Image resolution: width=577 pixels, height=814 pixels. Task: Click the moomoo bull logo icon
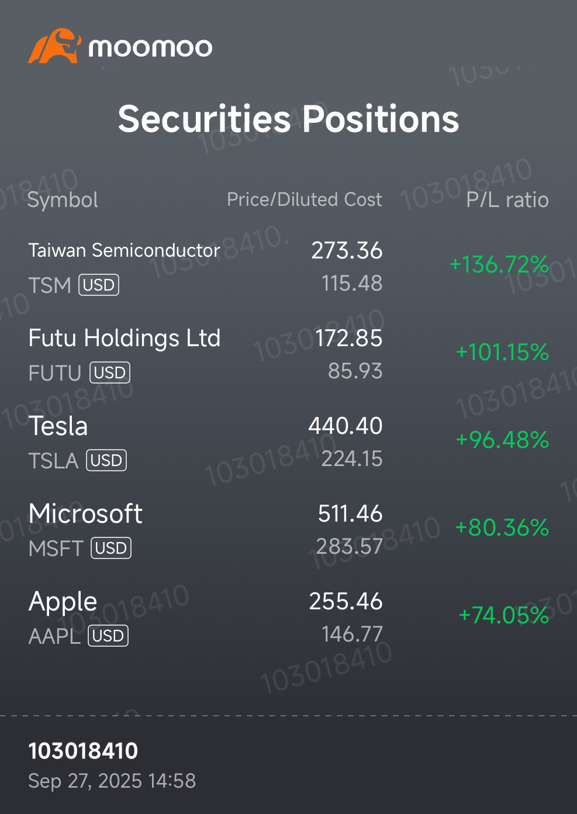54,46
